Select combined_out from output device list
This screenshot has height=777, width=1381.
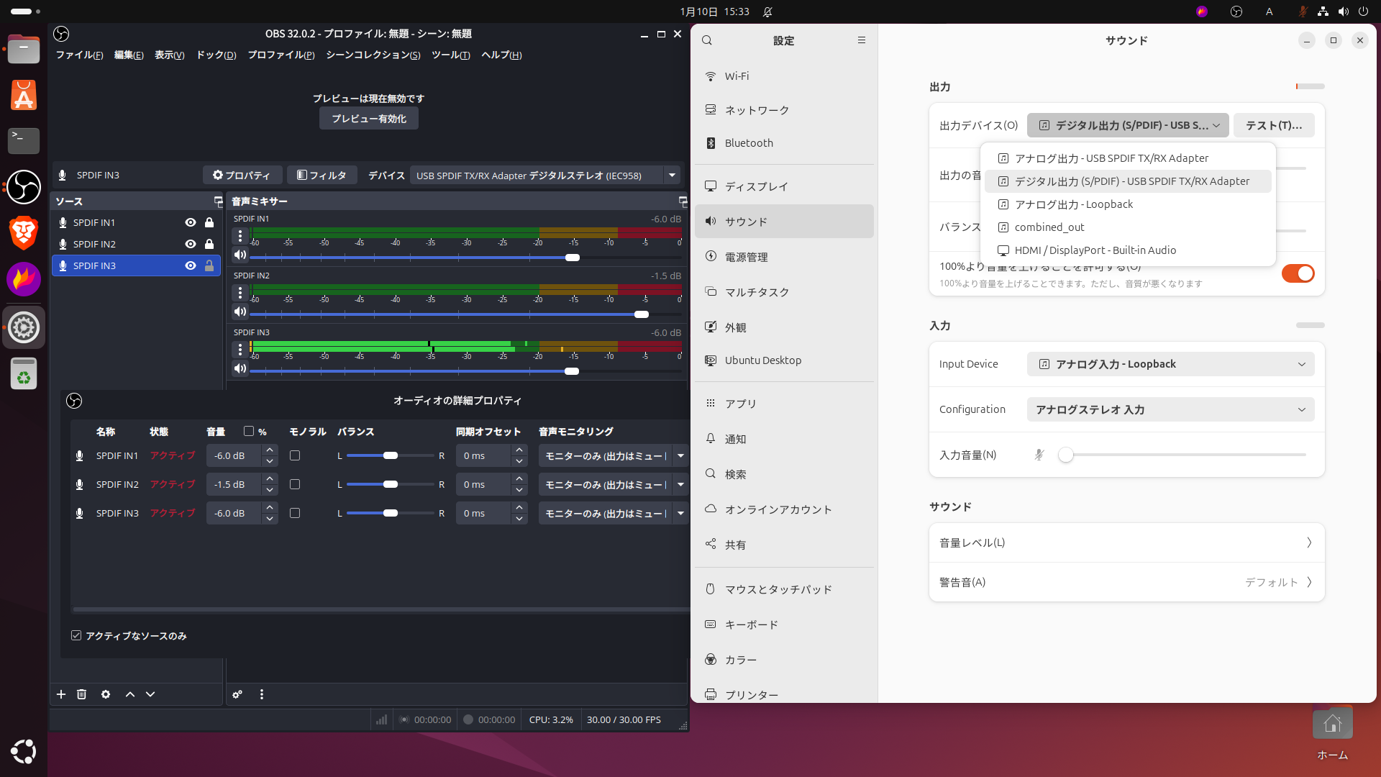point(1049,227)
